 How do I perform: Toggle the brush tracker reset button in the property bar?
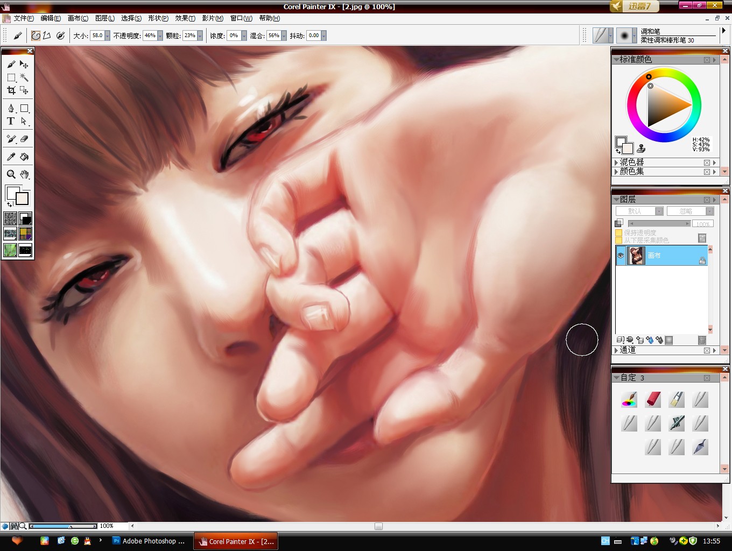tap(60, 36)
